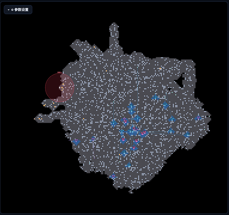Screen dimensions: 229x215
Task: Click the gear icon next to 参数设置
Action: click(12, 10)
